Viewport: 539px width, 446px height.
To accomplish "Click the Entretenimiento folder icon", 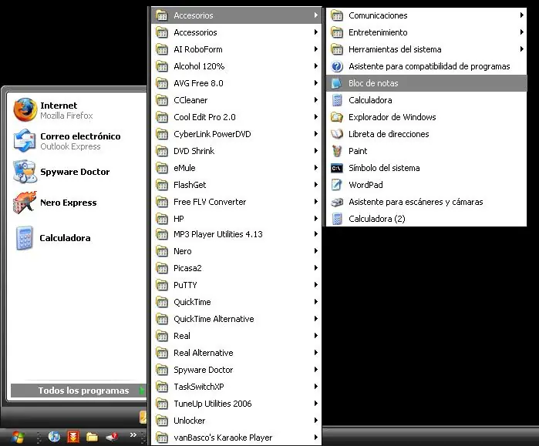I will pyautogui.click(x=337, y=32).
